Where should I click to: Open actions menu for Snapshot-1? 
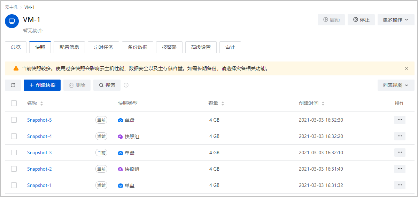tap(400, 185)
